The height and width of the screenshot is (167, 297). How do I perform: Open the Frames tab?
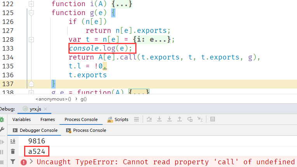tap(47, 120)
